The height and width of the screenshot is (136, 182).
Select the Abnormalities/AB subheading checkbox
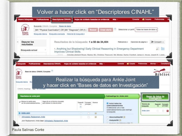[108, 117]
